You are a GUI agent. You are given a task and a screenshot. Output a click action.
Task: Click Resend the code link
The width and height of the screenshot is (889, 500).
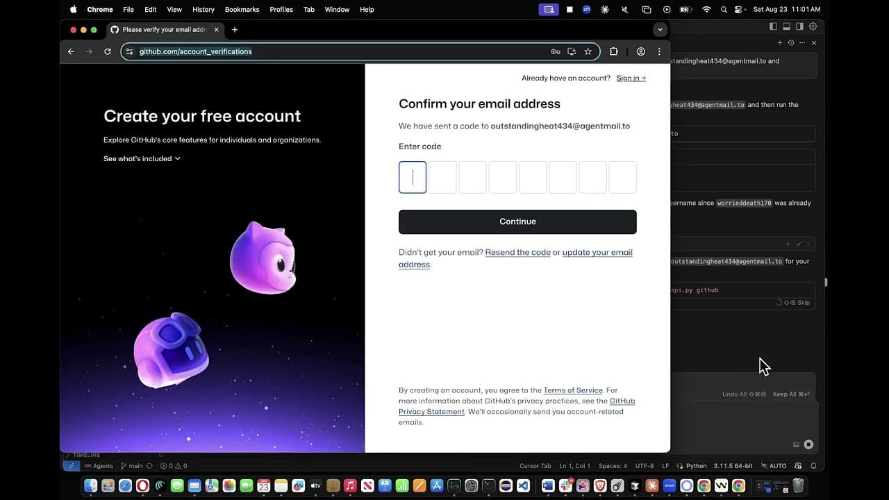tap(517, 252)
